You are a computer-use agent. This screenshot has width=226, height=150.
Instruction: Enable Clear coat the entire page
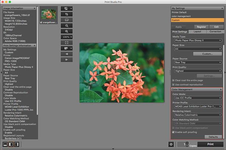(x=173, y=80)
